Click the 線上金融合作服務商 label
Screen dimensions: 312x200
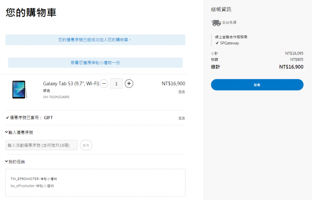click(231, 37)
